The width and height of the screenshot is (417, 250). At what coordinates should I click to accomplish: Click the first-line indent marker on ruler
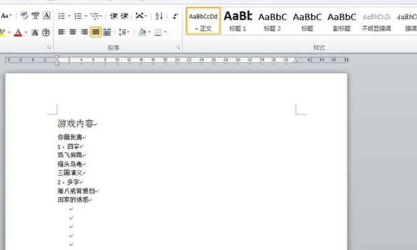coord(57,57)
